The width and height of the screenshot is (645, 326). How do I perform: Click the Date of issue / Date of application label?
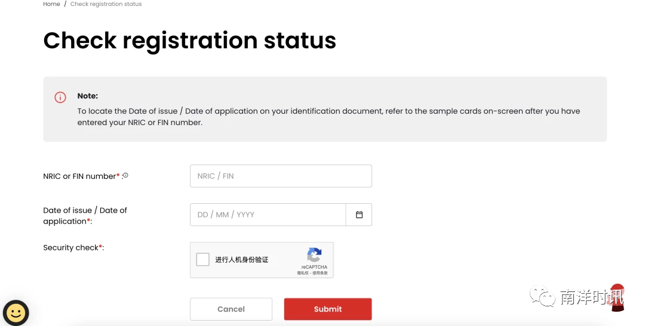click(x=85, y=216)
